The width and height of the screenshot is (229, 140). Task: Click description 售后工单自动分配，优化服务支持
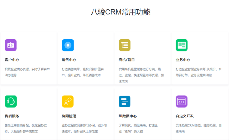26,128
